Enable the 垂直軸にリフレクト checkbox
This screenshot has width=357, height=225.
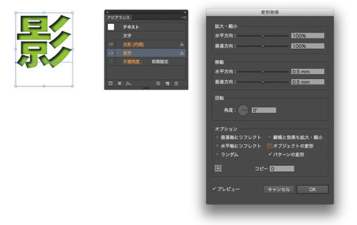coord(217,137)
